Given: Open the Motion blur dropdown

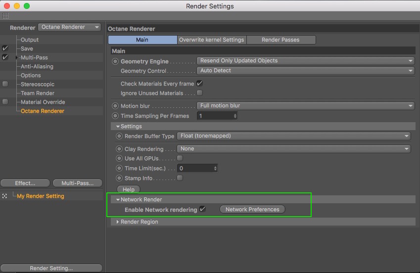Looking at the screenshot, I should coord(306,106).
